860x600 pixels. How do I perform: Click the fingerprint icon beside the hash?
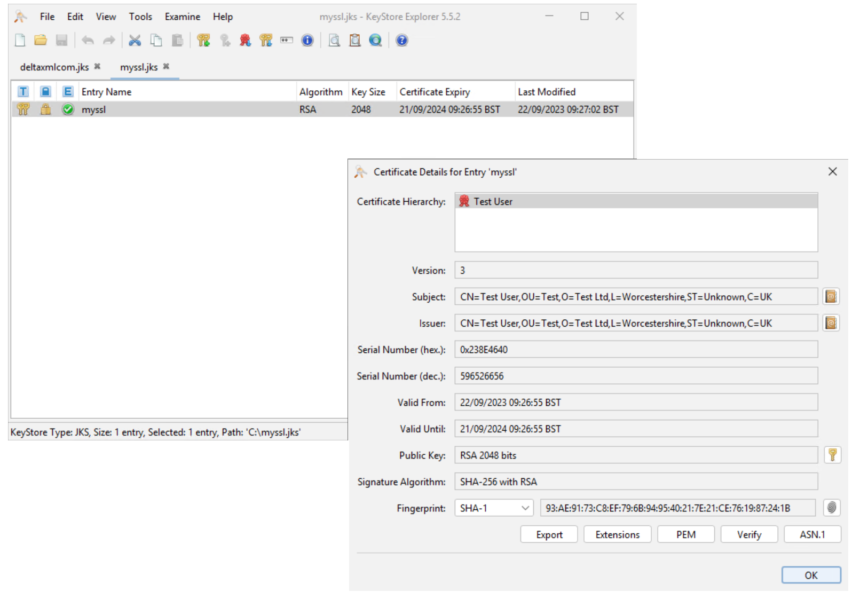tap(832, 508)
